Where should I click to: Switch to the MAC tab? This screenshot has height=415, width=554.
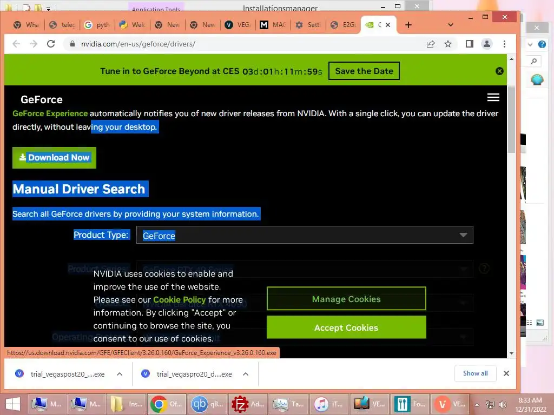tap(273, 25)
